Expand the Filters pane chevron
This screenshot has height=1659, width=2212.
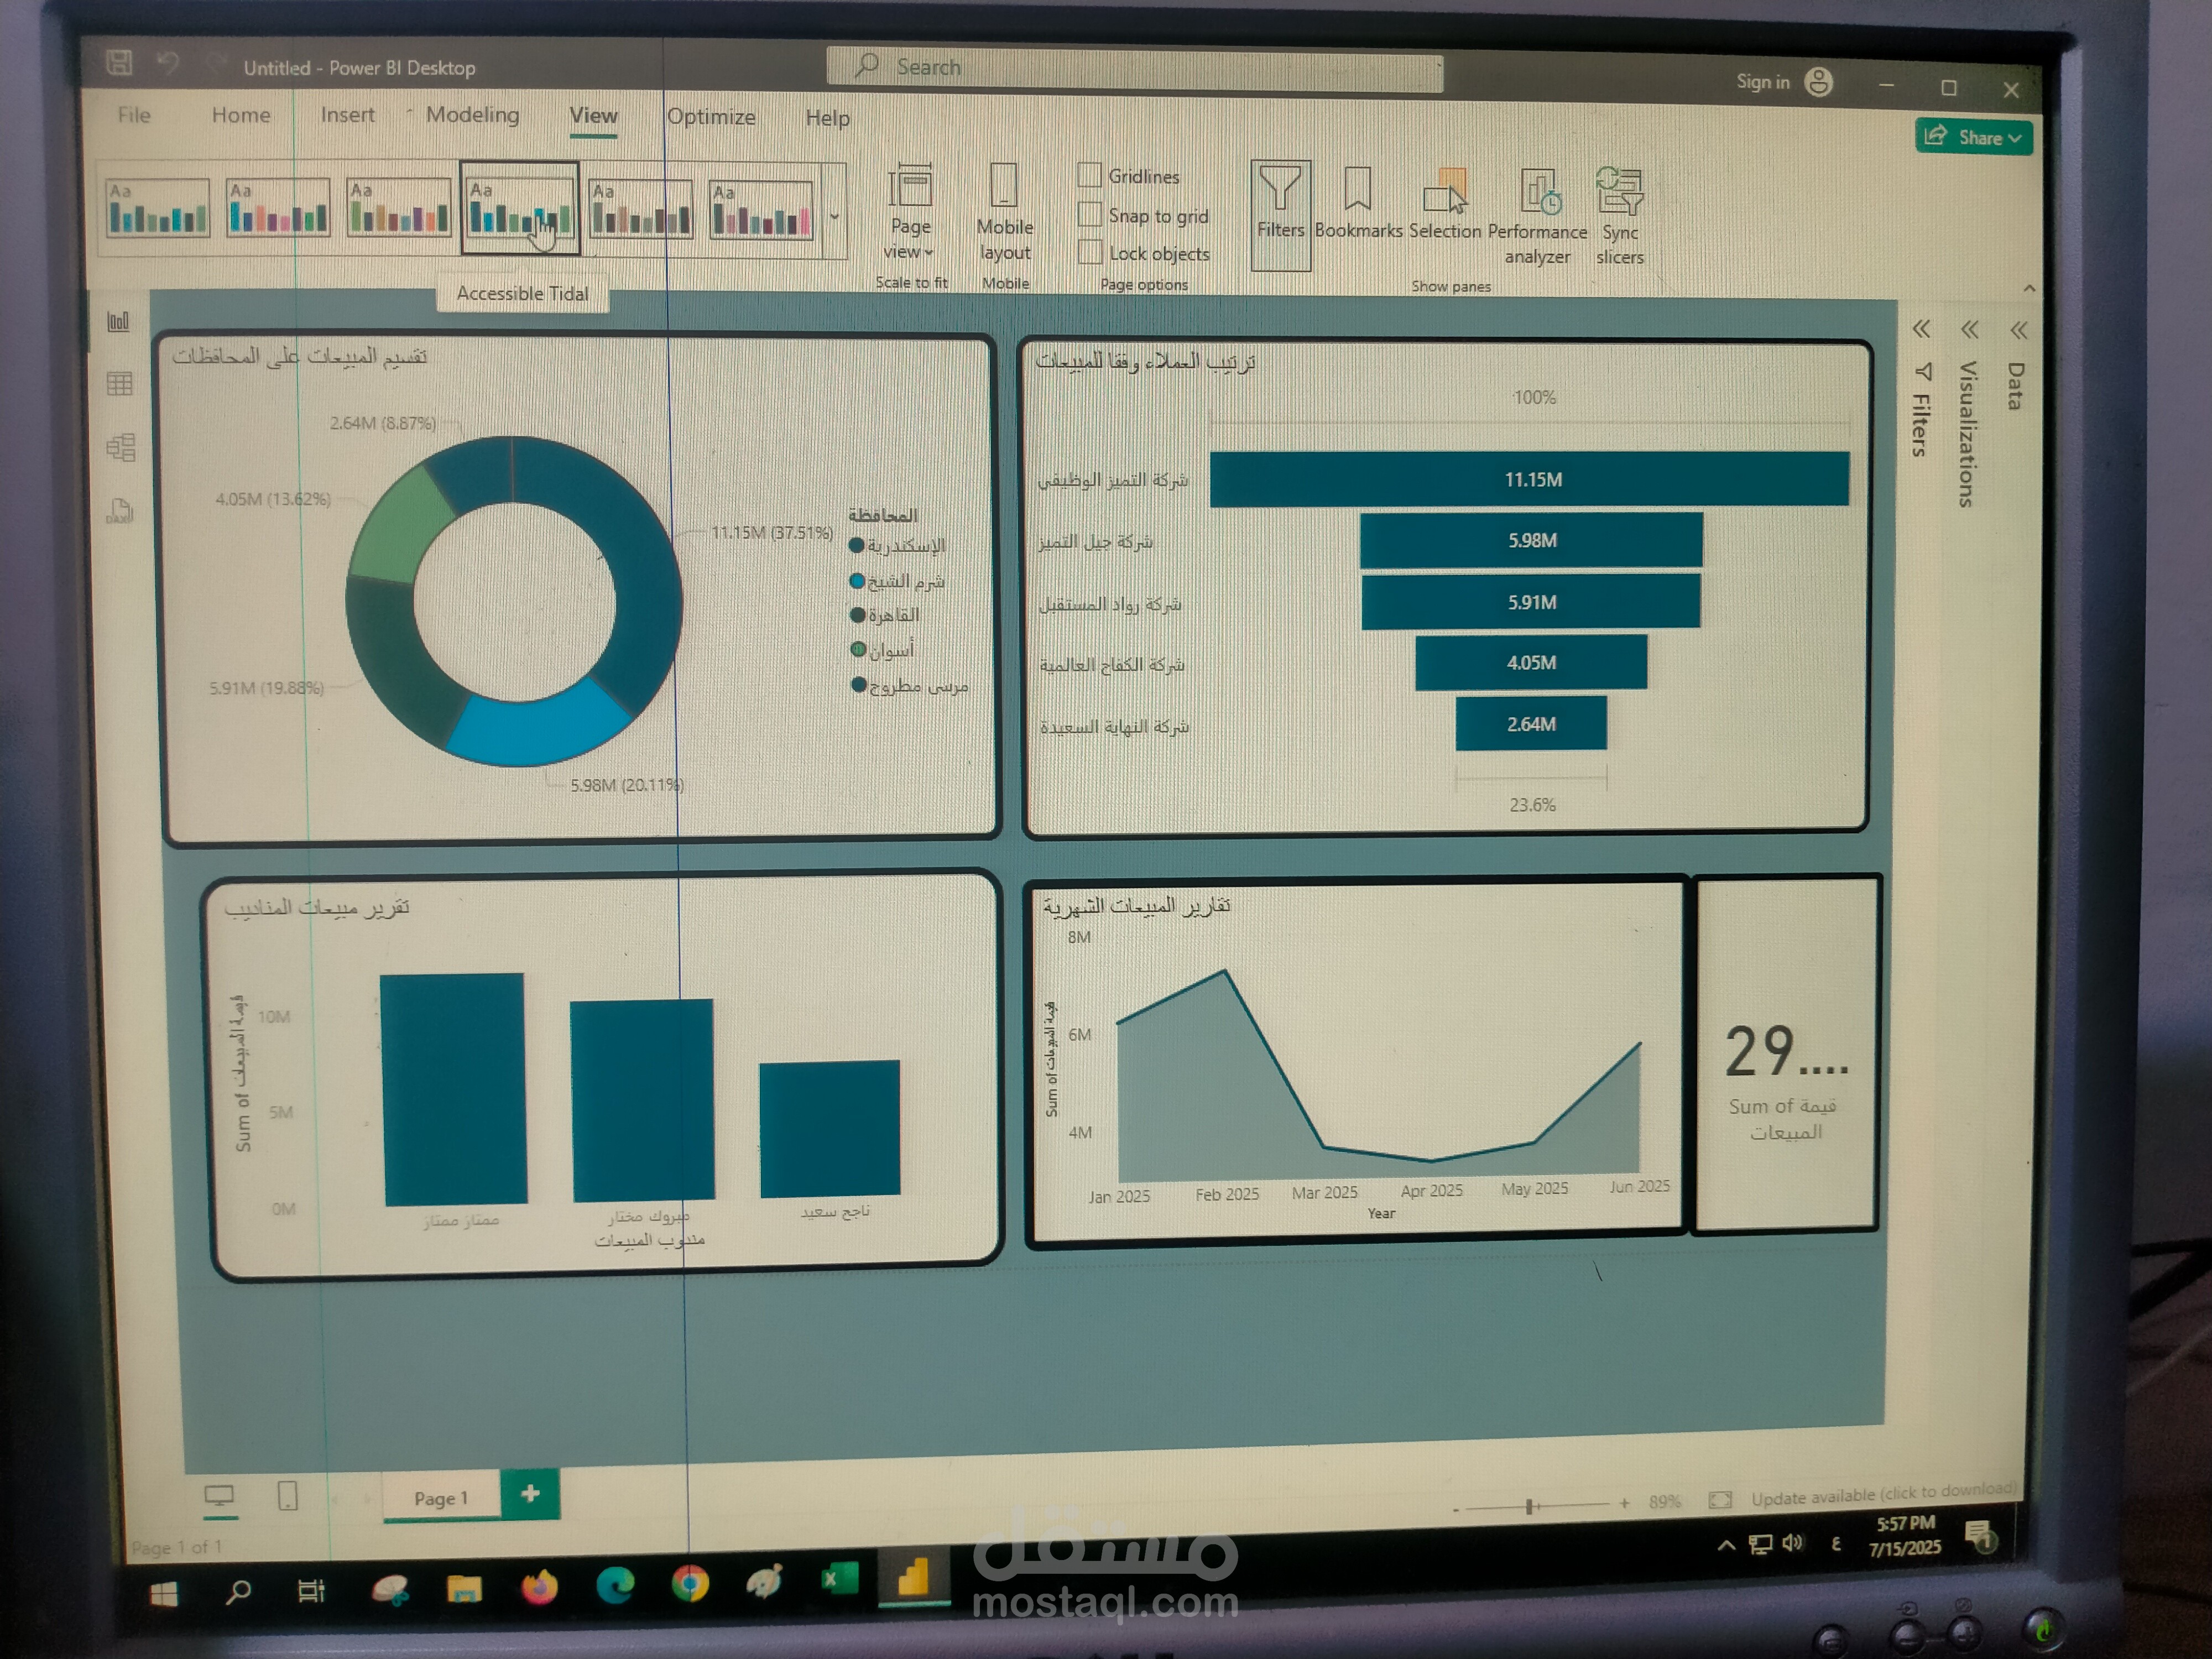tap(1921, 329)
